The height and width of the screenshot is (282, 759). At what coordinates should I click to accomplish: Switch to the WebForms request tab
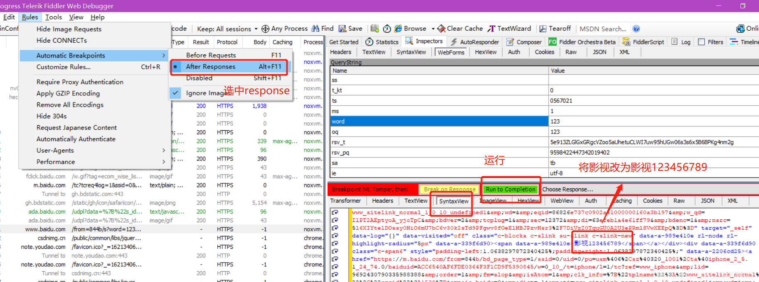[x=451, y=52]
